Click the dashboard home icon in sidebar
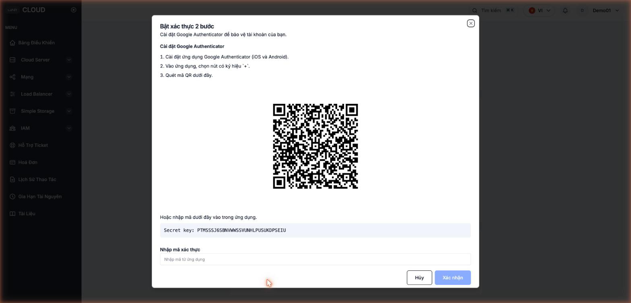Screen dimensions: 631x303 tap(12, 43)
